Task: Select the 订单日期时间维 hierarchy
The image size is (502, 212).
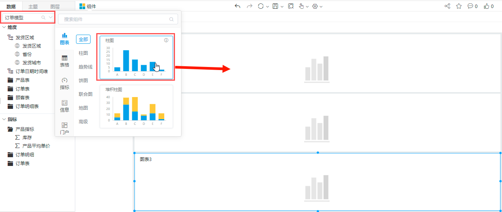Action: 31,71
